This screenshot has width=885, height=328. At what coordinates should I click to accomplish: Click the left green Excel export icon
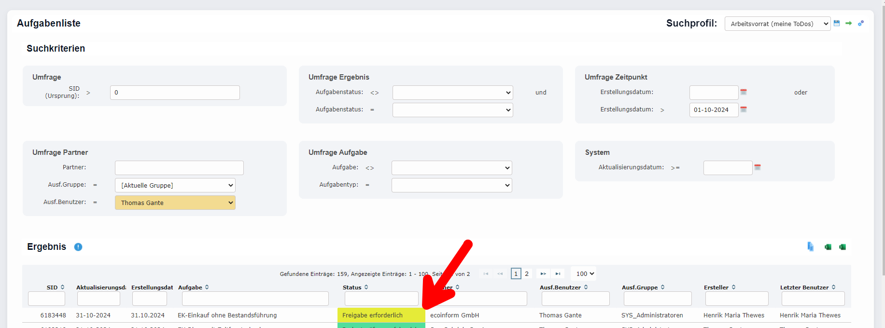828,247
